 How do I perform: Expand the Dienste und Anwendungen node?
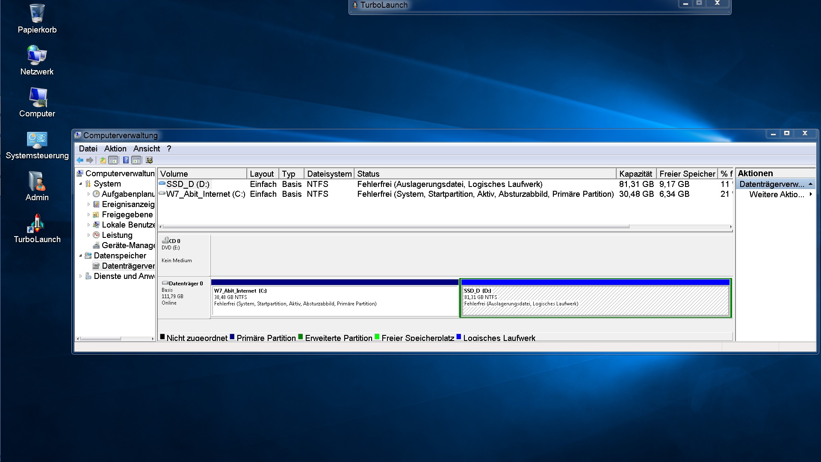(80, 276)
